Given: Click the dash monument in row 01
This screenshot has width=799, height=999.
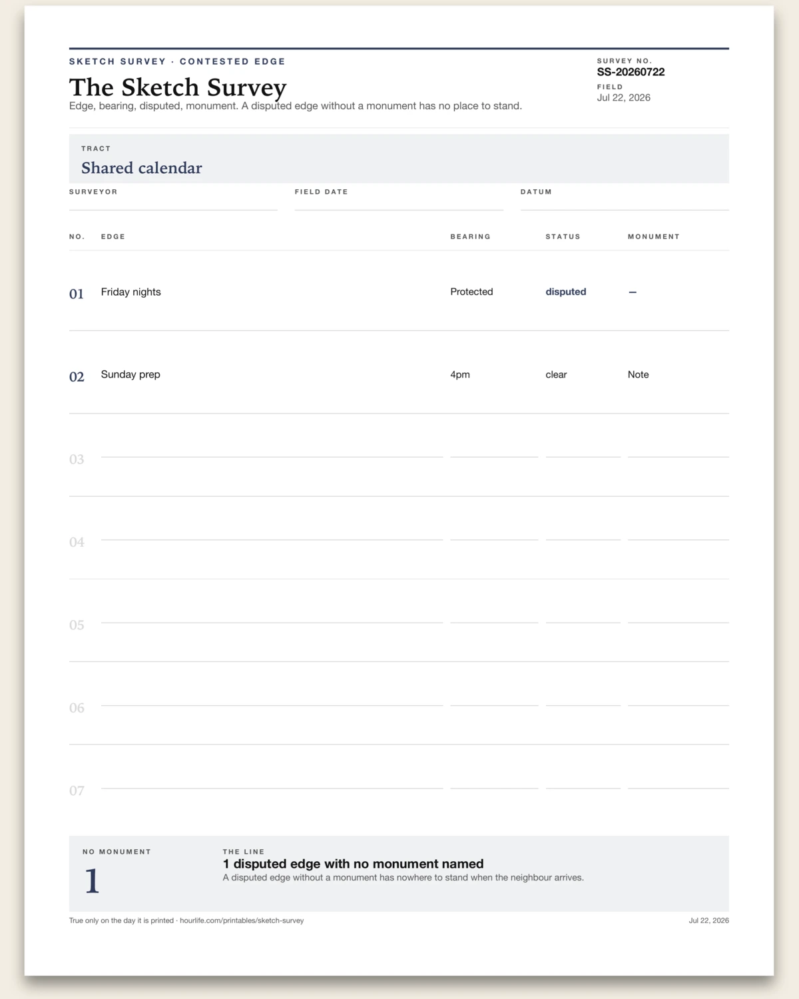Looking at the screenshot, I should (x=633, y=292).
